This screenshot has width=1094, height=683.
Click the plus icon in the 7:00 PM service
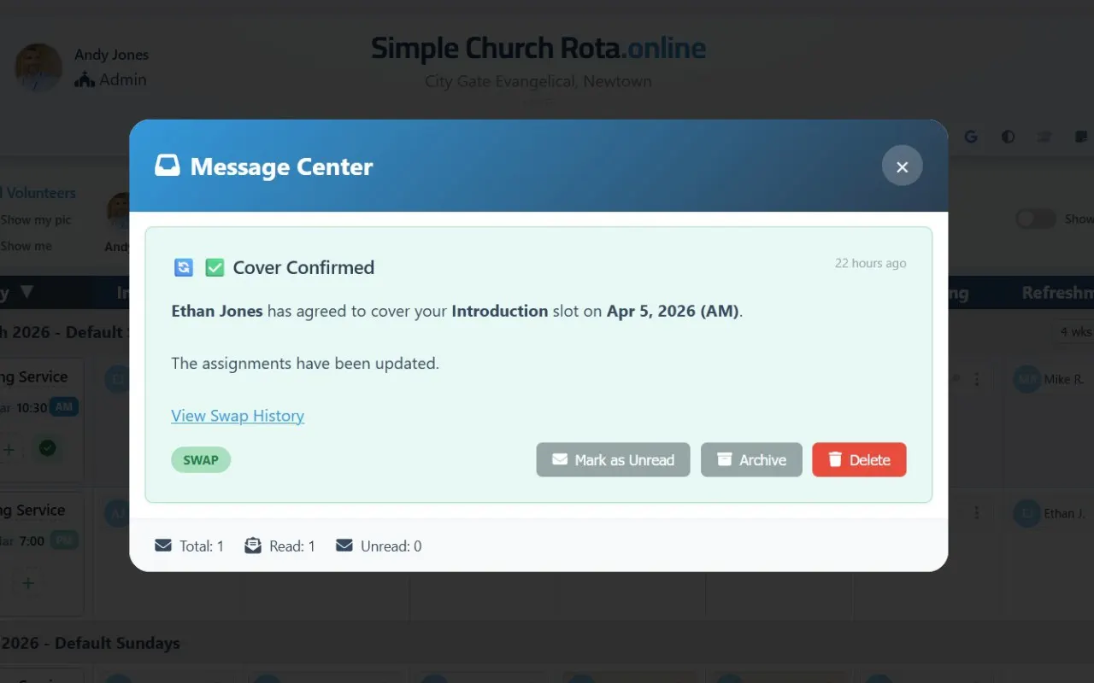click(x=28, y=583)
